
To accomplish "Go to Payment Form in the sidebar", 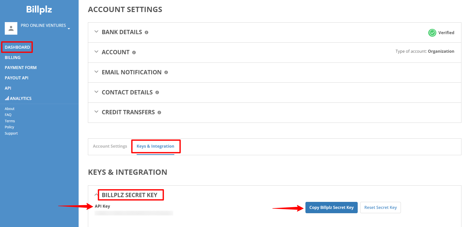I will point(21,67).
